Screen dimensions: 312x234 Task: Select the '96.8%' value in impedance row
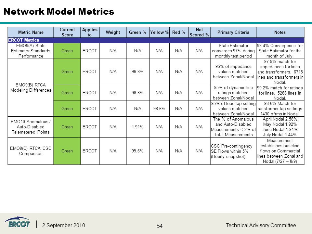coord(138,71)
